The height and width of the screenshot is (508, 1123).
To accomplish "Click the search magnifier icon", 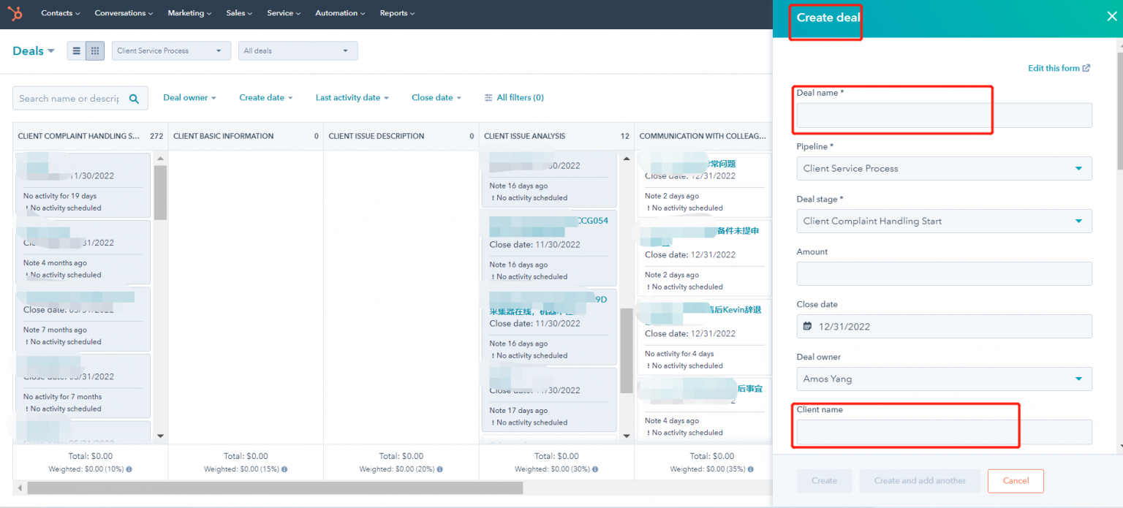I will click(134, 99).
